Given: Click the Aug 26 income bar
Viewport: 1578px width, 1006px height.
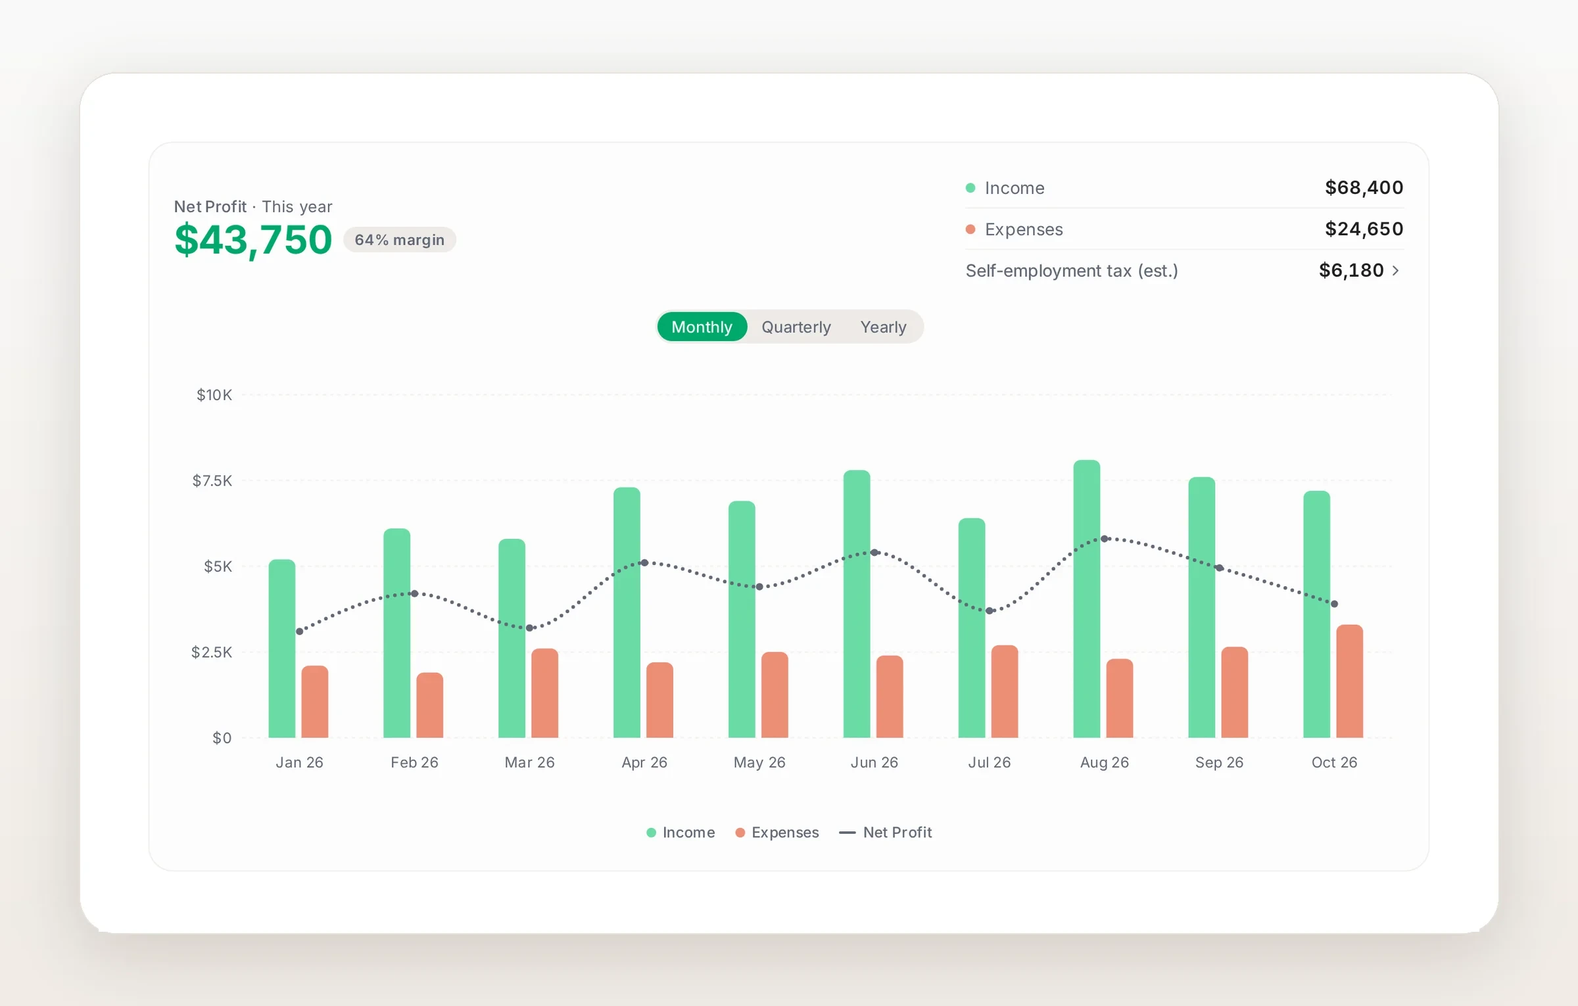Looking at the screenshot, I should [x=1087, y=599].
